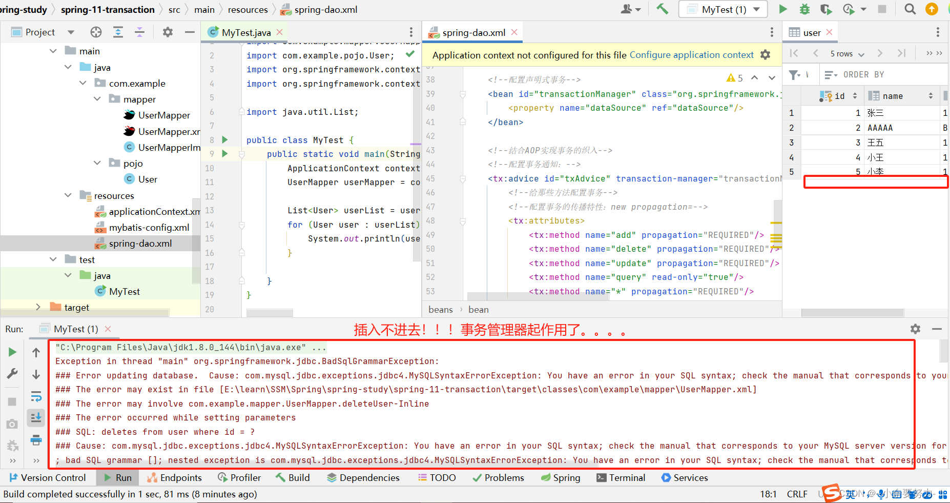The width and height of the screenshot is (950, 503).
Task: Open MyTest.java editor tab options menu
Action: [411, 32]
